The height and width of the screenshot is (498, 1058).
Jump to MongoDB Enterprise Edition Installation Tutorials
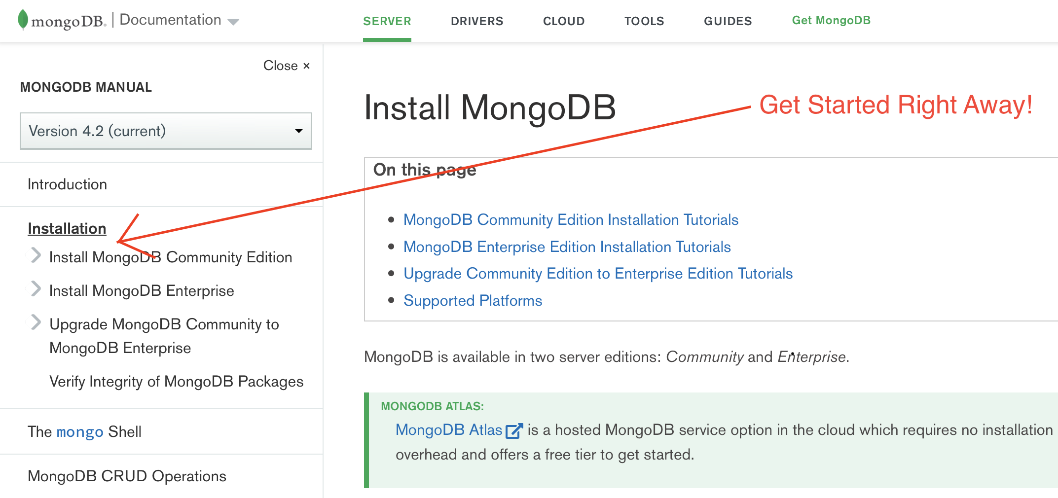[567, 247]
